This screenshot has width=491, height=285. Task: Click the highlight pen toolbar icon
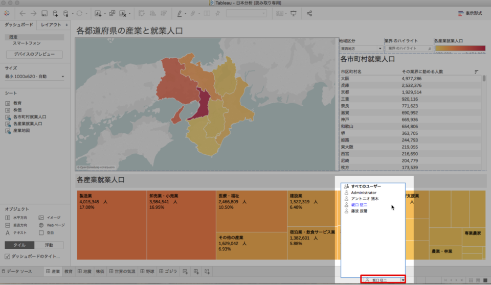(180, 13)
